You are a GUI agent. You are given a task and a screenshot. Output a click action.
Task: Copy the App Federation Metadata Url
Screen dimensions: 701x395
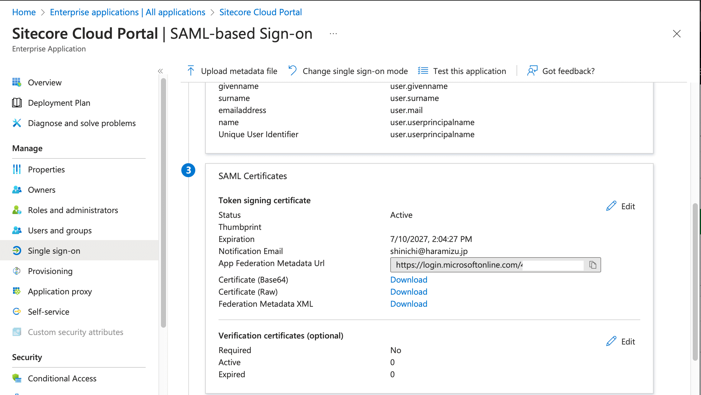click(x=593, y=265)
